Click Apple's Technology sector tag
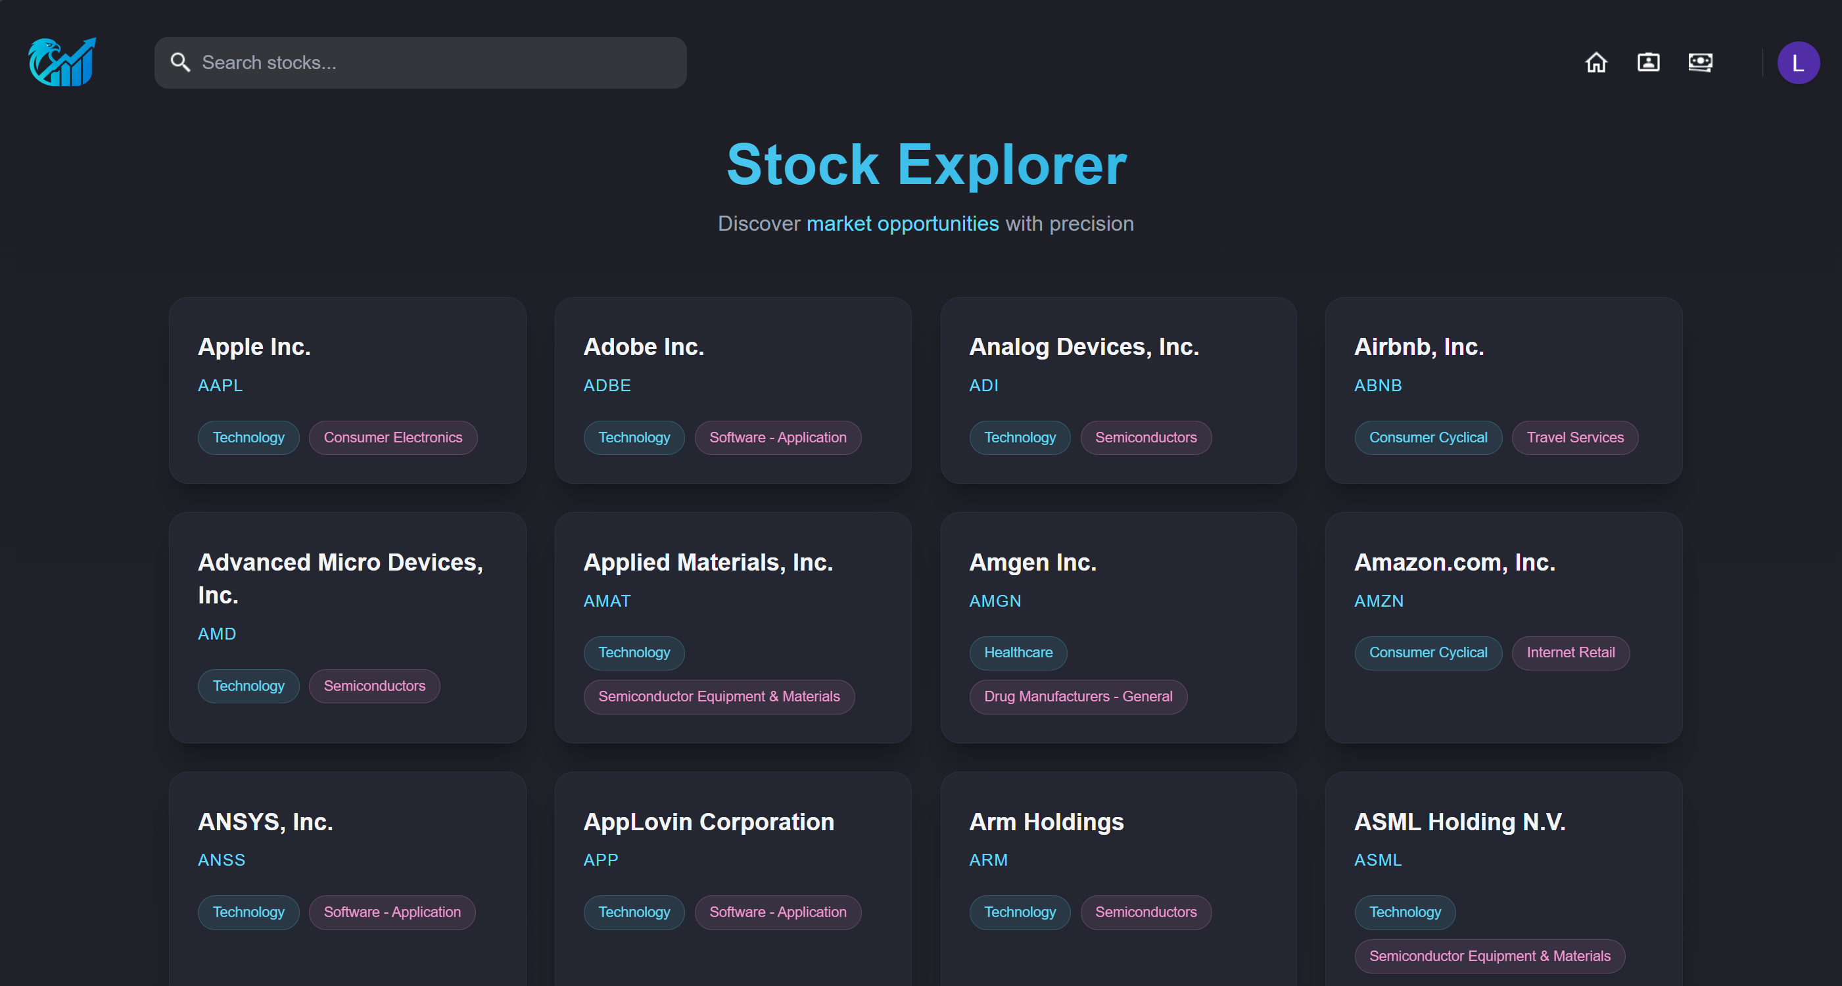 (x=248, y=438)
